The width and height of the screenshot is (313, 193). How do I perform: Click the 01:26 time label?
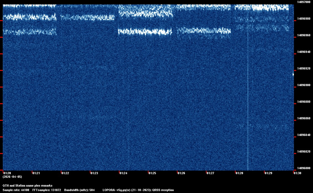pos(181,173)
